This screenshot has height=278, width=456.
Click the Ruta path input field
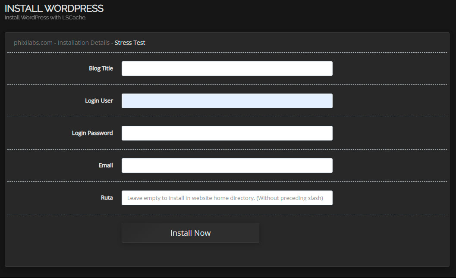pyautogui.click(x=227, y=198)
